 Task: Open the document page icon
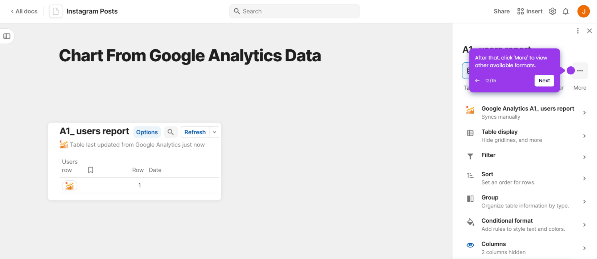tap(55, 11)
